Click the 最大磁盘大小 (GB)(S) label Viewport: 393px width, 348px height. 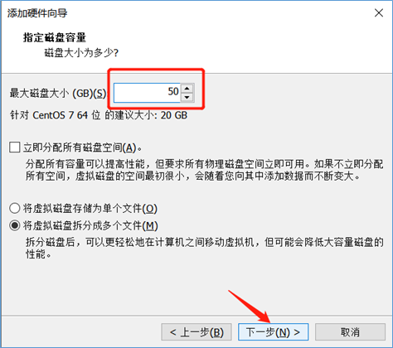pyautogui.click(x=58, y=94)
